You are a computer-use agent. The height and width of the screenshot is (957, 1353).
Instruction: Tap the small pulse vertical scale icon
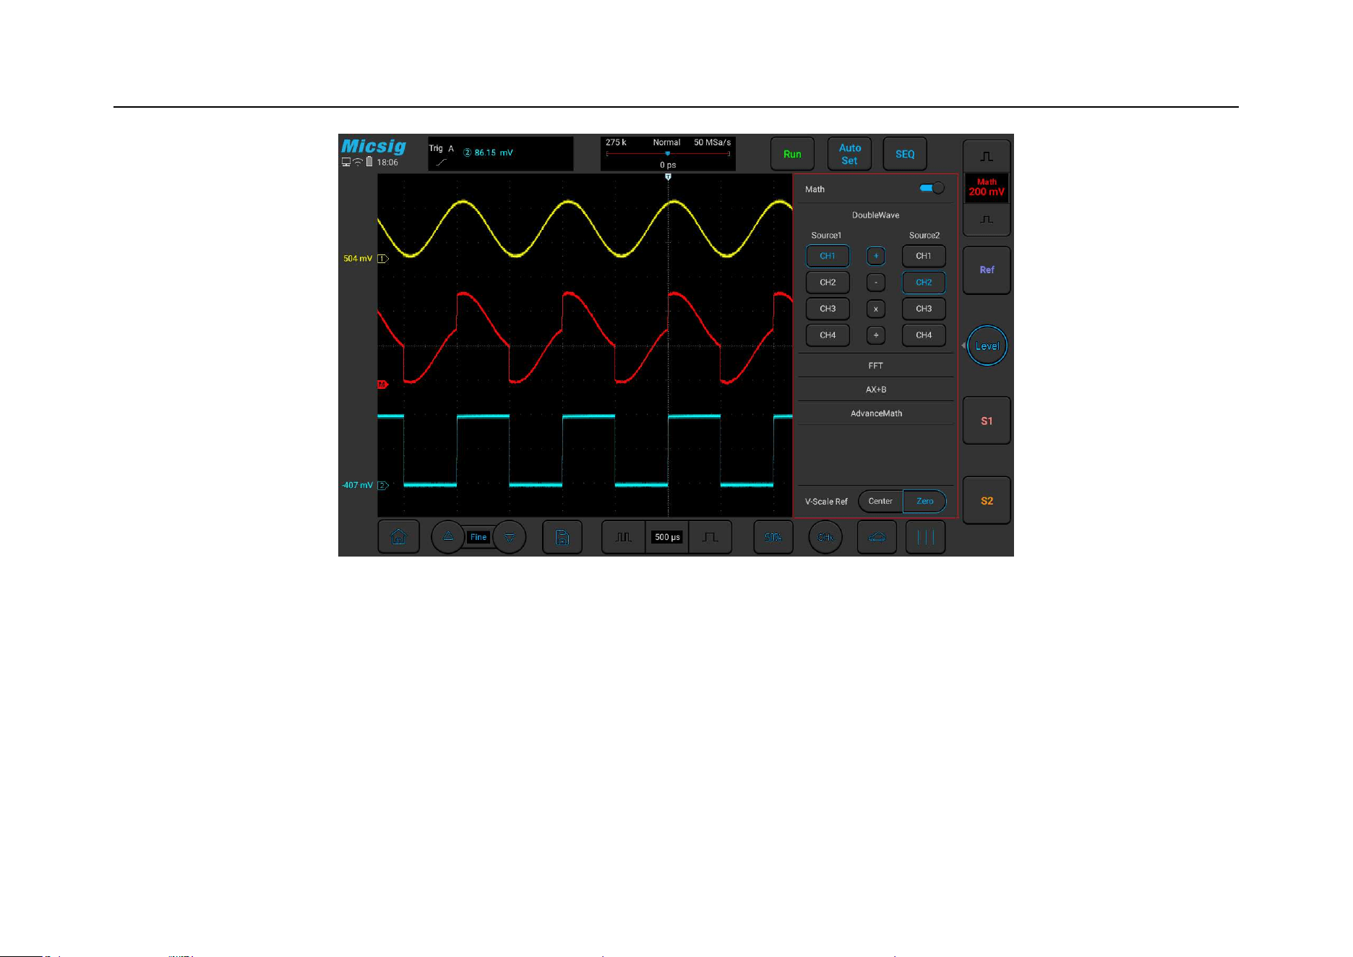point(987,219)
